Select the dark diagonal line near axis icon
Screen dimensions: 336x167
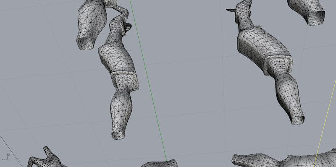pos(11,151)
